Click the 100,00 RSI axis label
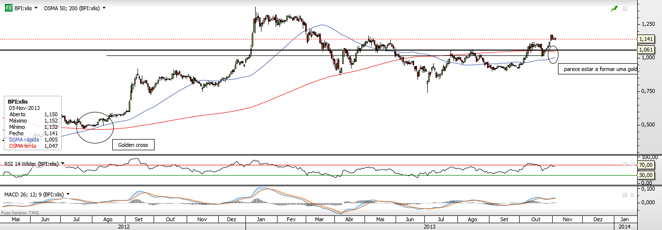Image resolution: width=662 pixels, height=230 pixels. [649, 157]
